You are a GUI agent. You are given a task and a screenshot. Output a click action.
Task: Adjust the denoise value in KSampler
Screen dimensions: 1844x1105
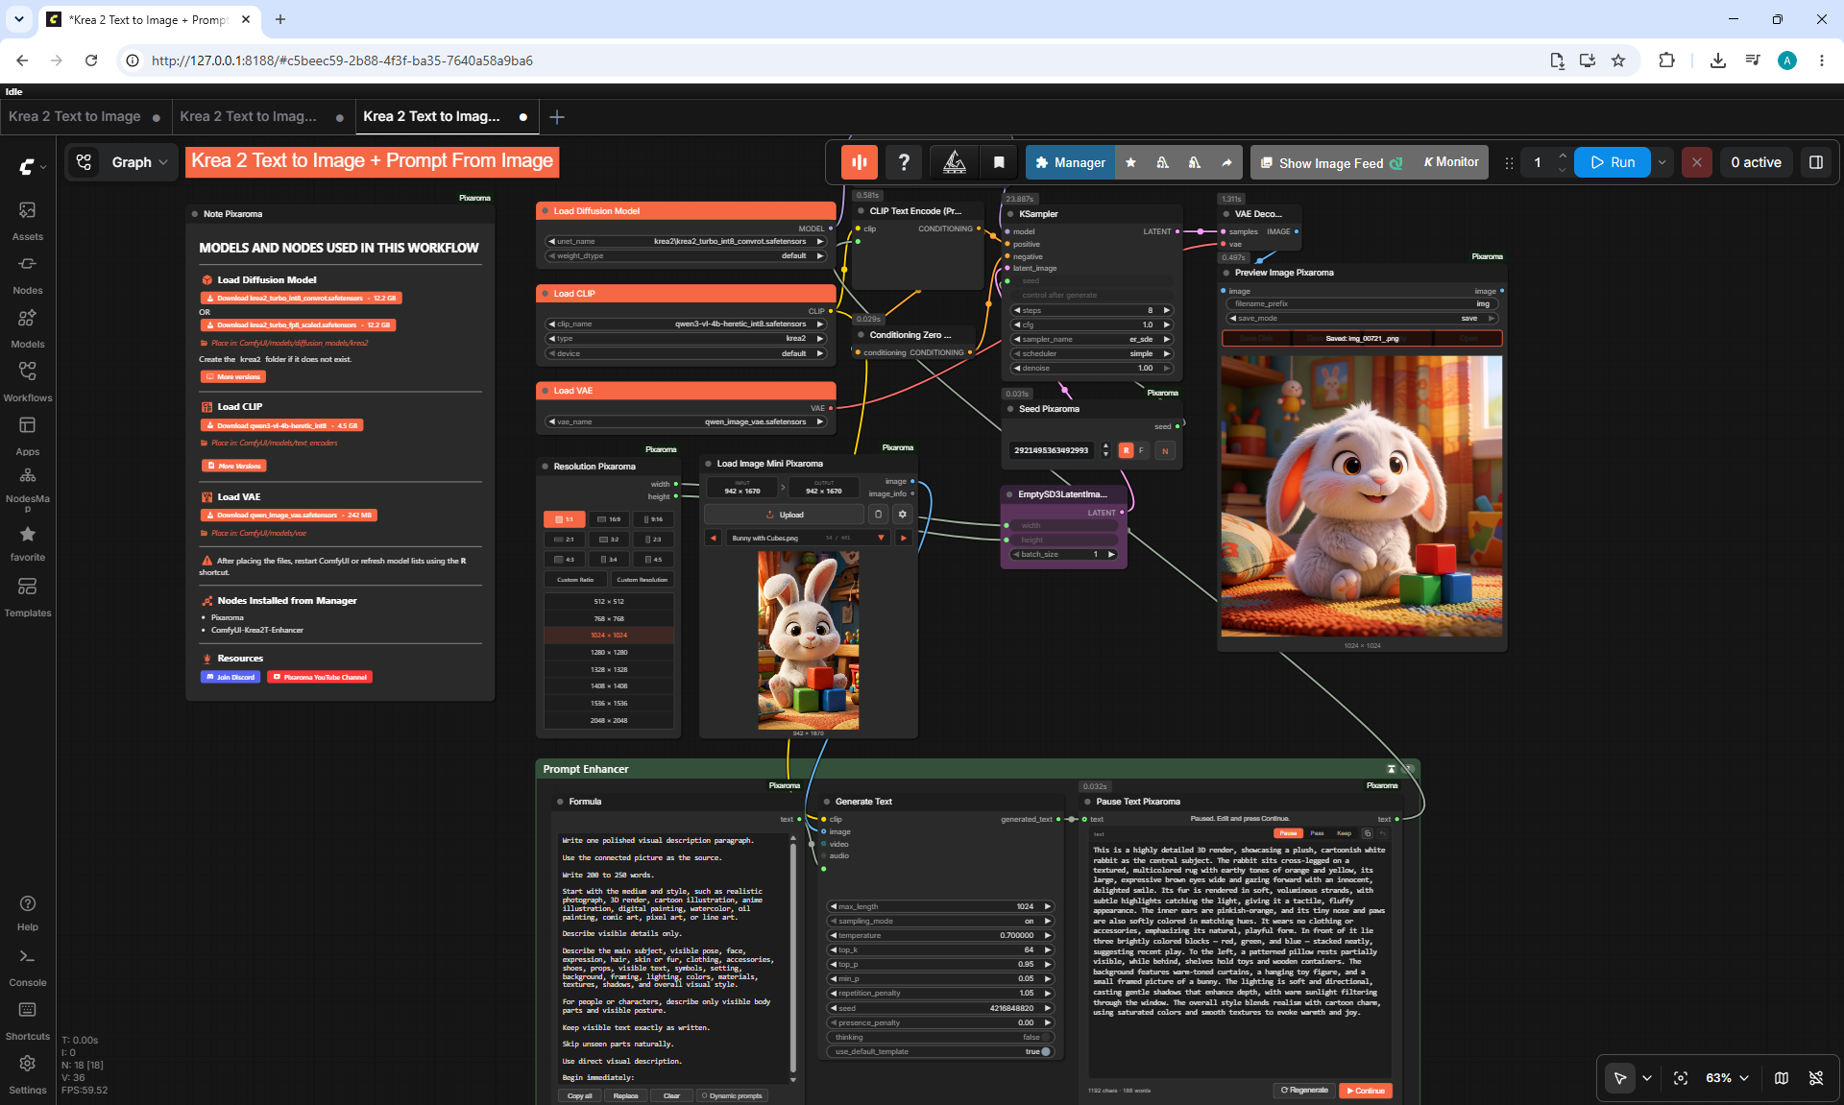coord(1092,369)
